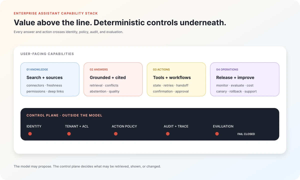Click the 01 KNOWLEDGE label

[37, 69]
